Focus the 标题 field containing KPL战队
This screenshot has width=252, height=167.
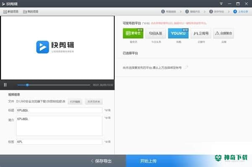59,110
